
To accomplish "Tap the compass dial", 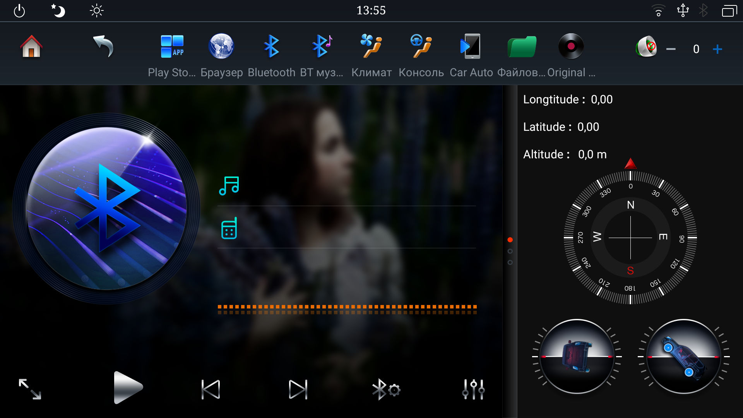I will (x=630, y=237).
